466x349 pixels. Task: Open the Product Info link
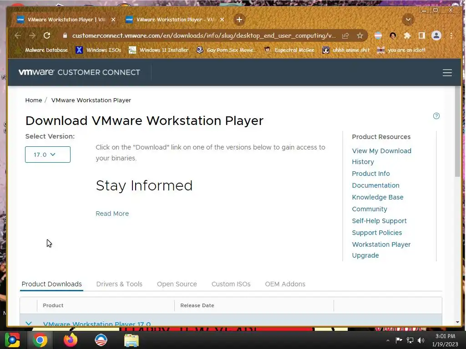[x=370, y=174]
